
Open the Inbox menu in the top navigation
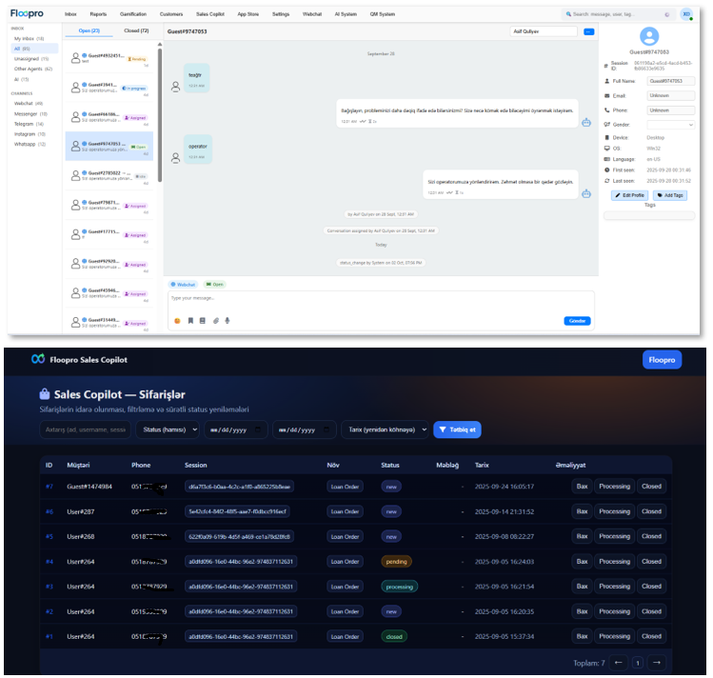click(70, 14)
